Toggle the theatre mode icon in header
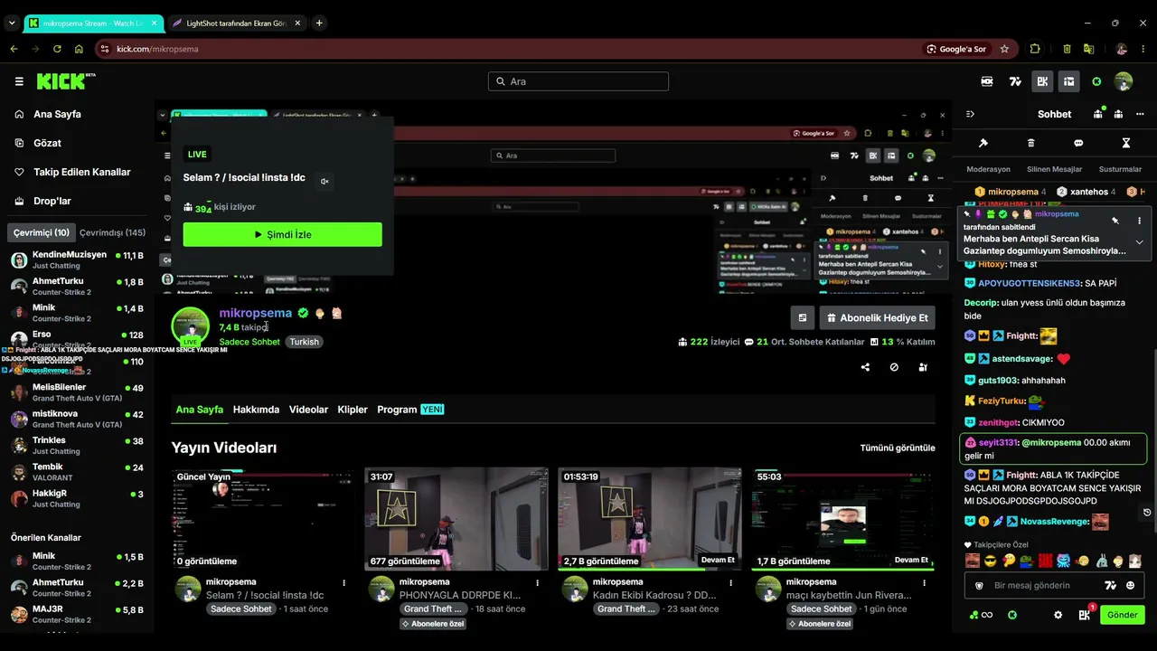 coord(1069,81)
